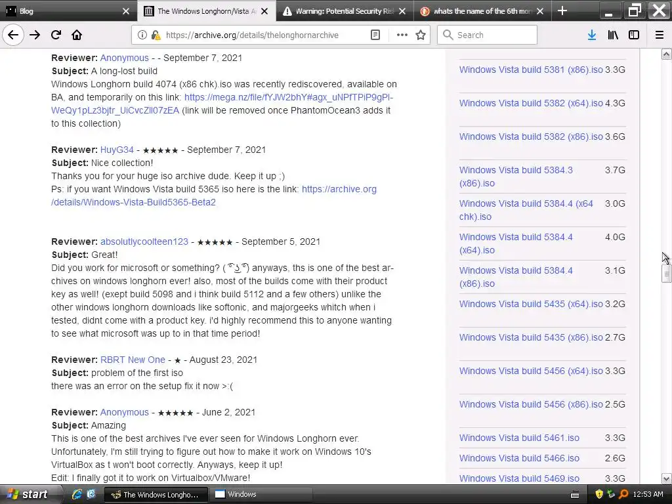
Task: Download Windows Vista build 5456 (x86).iso
Action: [531, 404]
